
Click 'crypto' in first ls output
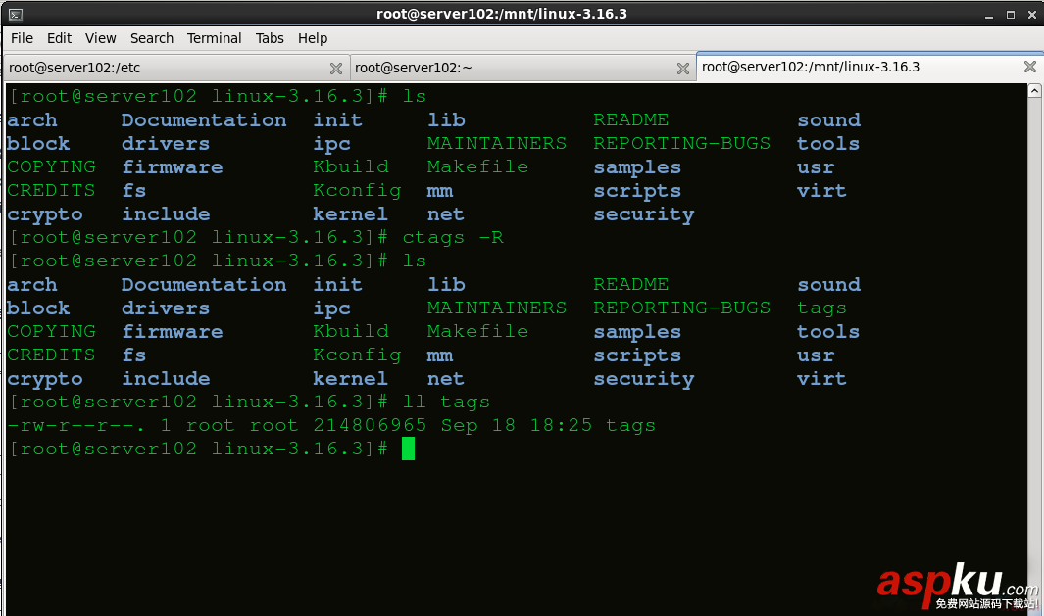coord(45,214)
